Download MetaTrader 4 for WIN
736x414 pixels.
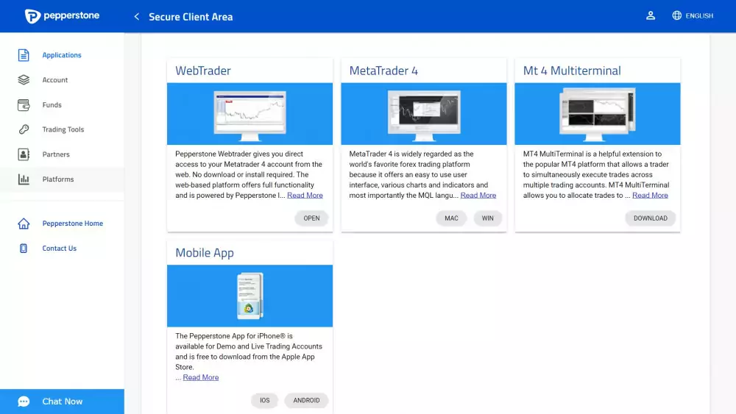(487, 218)
